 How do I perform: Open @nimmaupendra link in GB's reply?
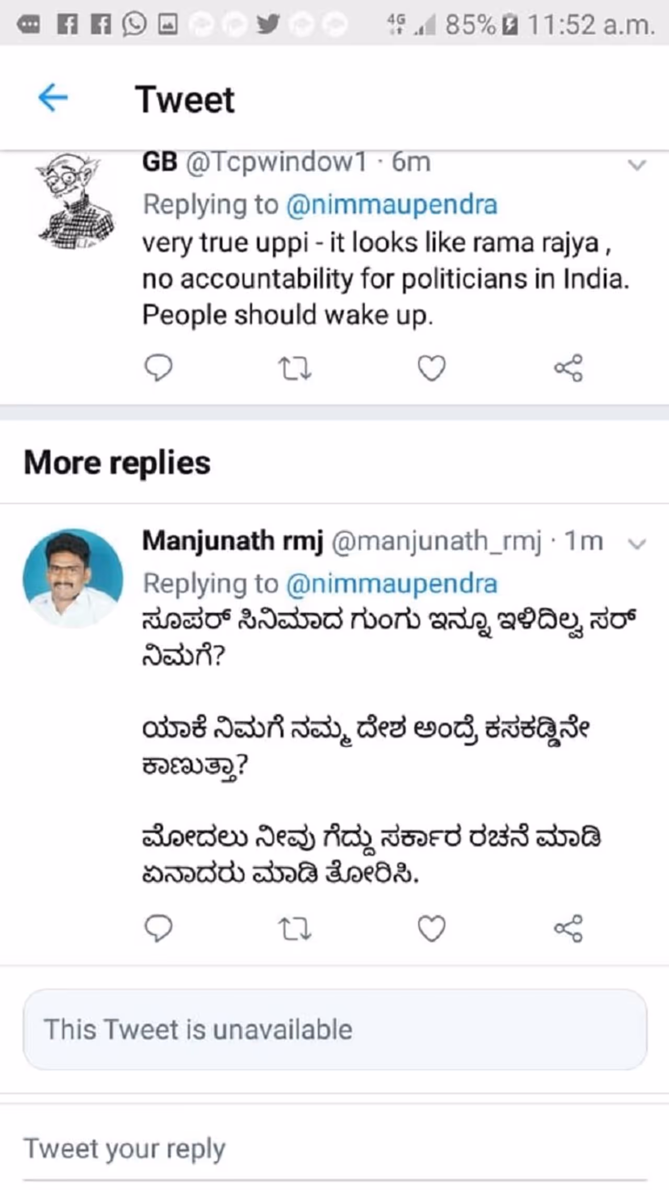391,205
